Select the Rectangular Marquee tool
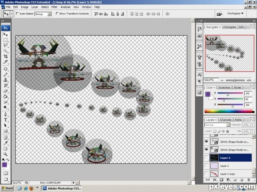 click(x=6, y=40)
